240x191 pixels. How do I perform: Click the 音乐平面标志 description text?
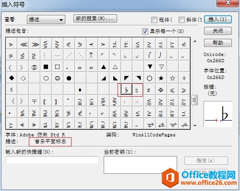point(50,142)
